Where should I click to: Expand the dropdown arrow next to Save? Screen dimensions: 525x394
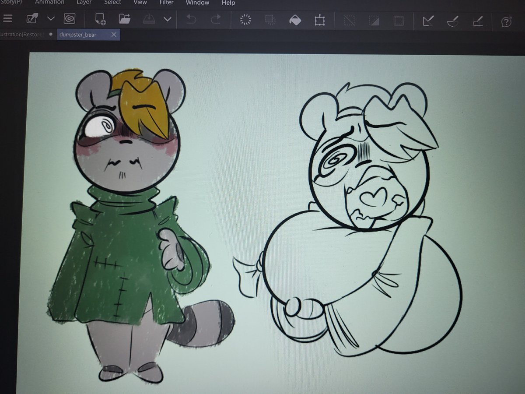167,19
